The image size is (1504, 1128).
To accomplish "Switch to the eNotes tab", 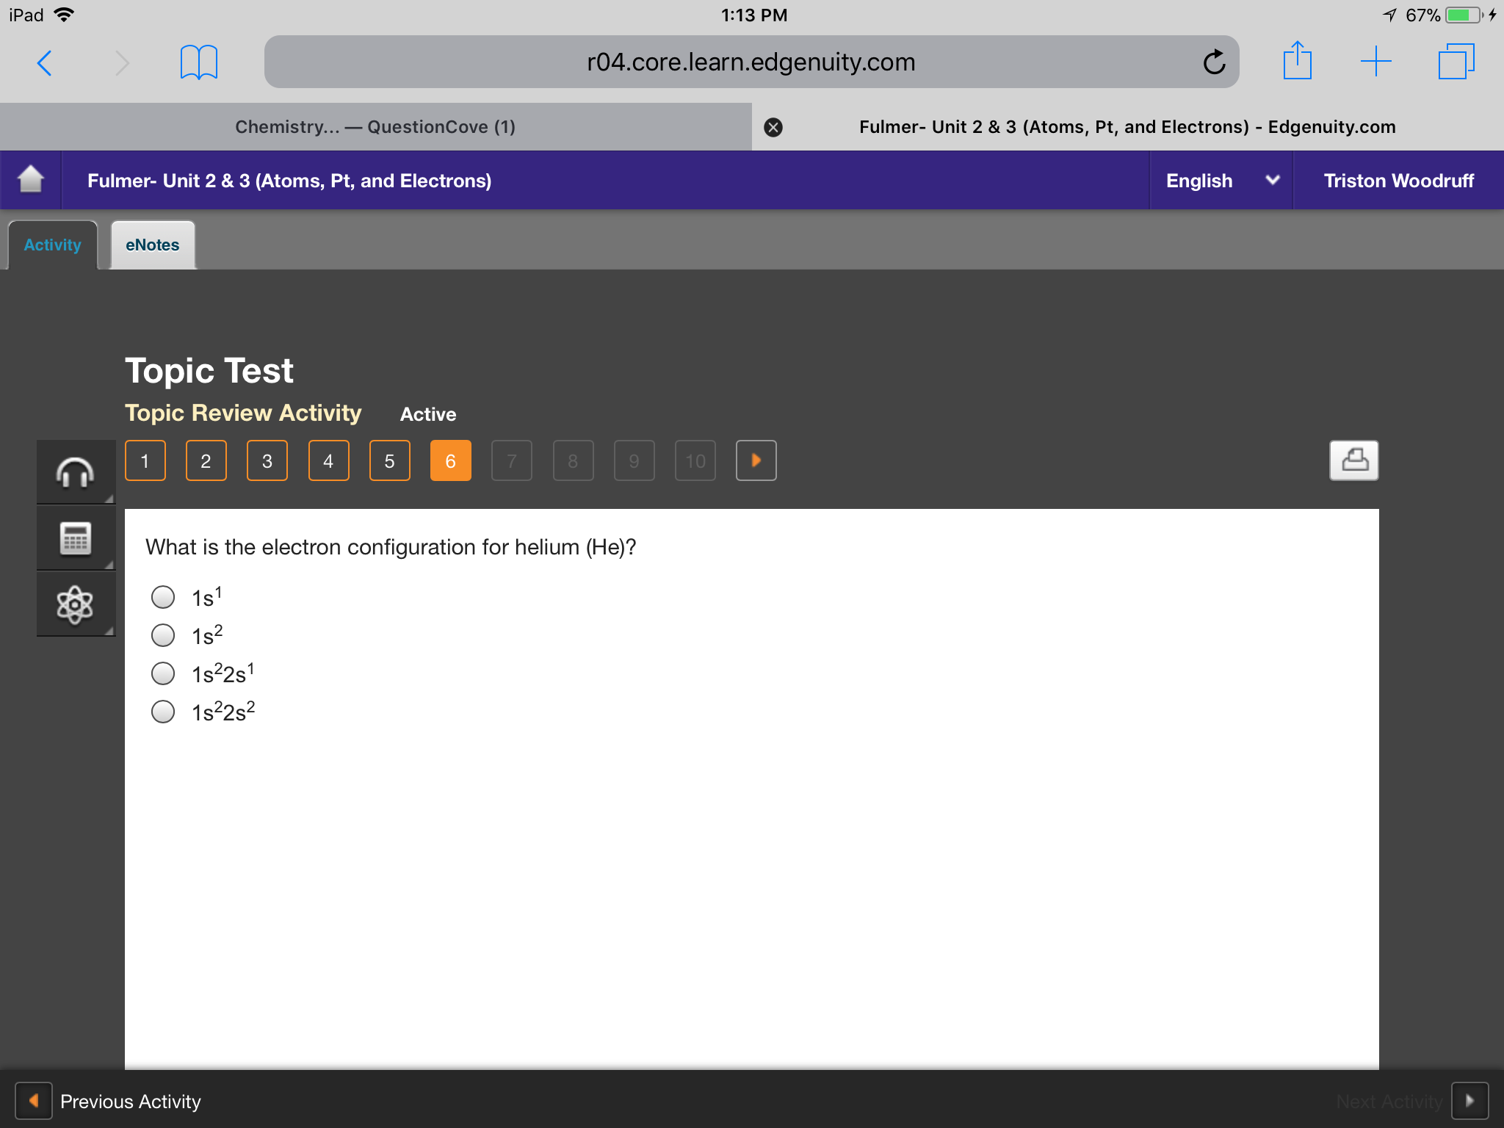I will pos(153,245).
